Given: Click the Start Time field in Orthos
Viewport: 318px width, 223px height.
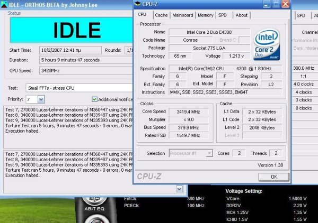Looking at the screenshot, I should (70, 50).
